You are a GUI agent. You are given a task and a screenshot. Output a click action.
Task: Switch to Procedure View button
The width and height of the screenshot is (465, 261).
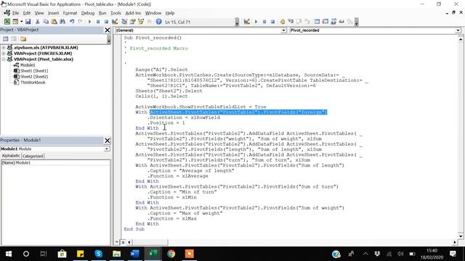click(117, 242)
